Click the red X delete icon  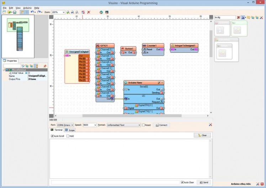89,12
